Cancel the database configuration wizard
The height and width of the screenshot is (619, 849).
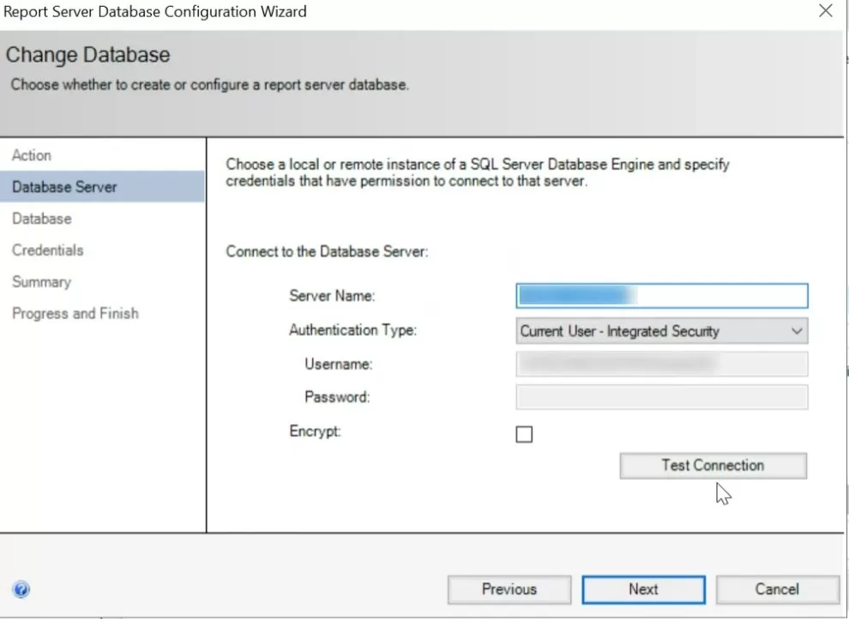click(x=777, y=589)
